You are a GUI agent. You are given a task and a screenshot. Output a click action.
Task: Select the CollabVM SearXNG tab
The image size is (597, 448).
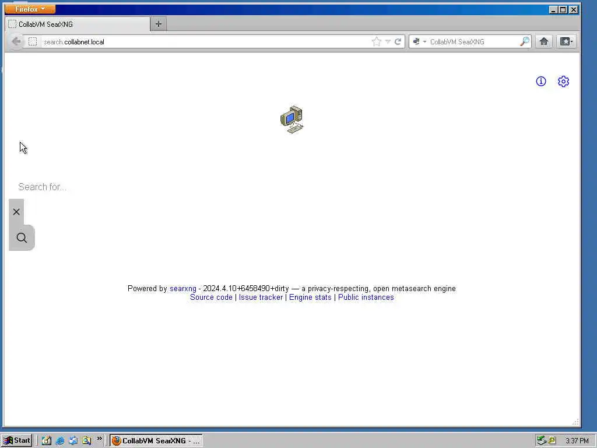78,24
